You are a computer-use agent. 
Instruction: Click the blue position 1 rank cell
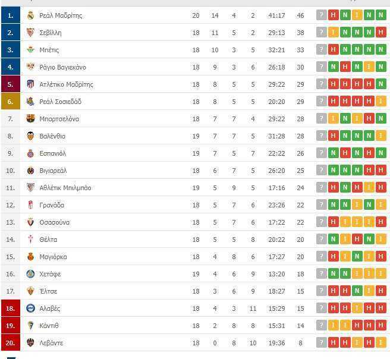[x=11, y=15]
